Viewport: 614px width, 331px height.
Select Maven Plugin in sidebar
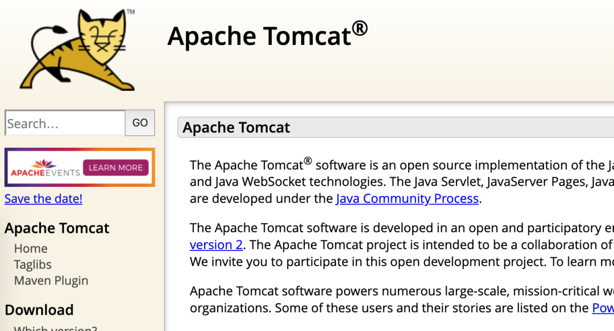click(51, 280)
